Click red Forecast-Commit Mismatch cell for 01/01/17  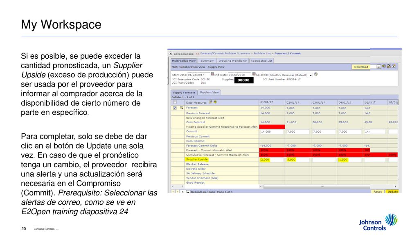pos(272,150)
